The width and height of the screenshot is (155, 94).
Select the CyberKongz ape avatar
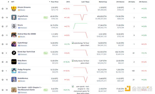point(14,44)
